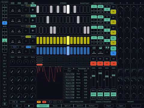
Task: Open the Blend row source dropdown
Action: (69, 98)
